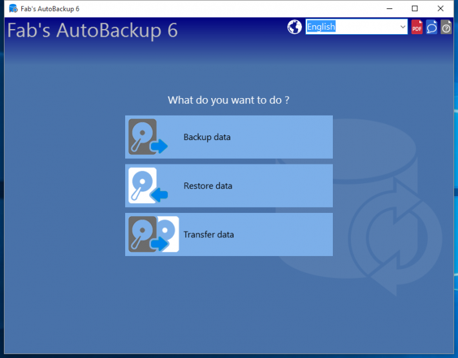Click the app icon in title bar
This screenshot has height=358, width=458.
[x=13, y=8]
